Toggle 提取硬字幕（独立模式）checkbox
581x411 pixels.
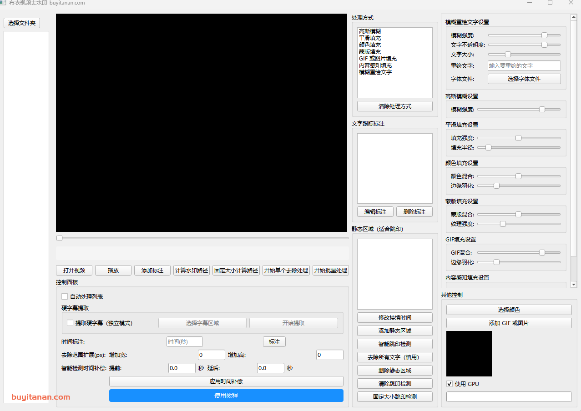(70, 323)
